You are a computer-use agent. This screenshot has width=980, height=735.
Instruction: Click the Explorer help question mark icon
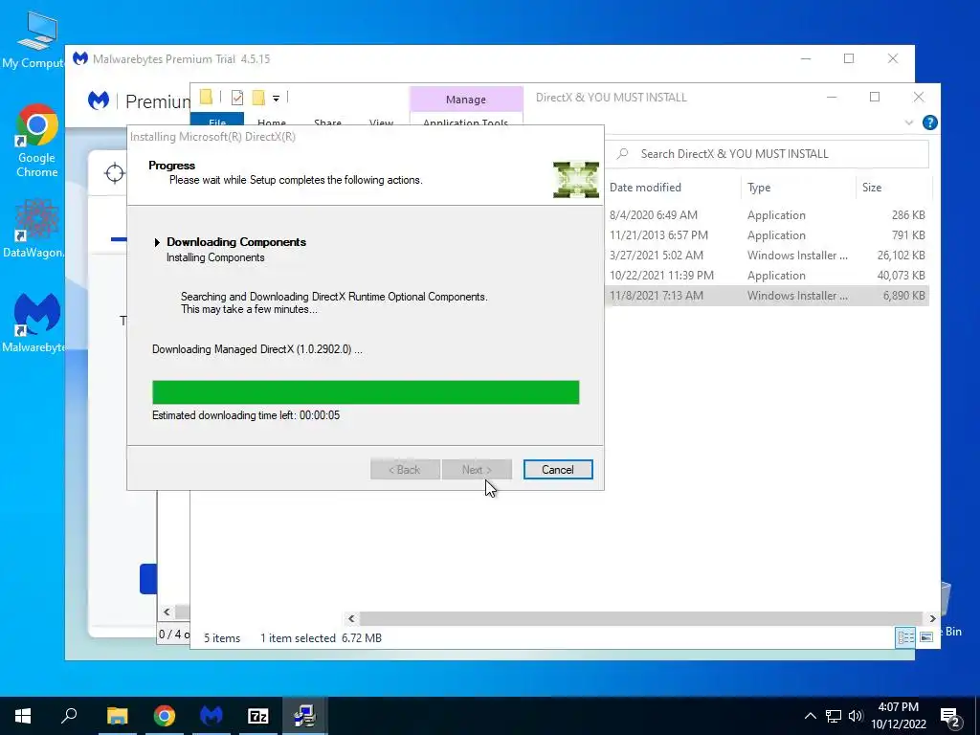tap(930, 122)
